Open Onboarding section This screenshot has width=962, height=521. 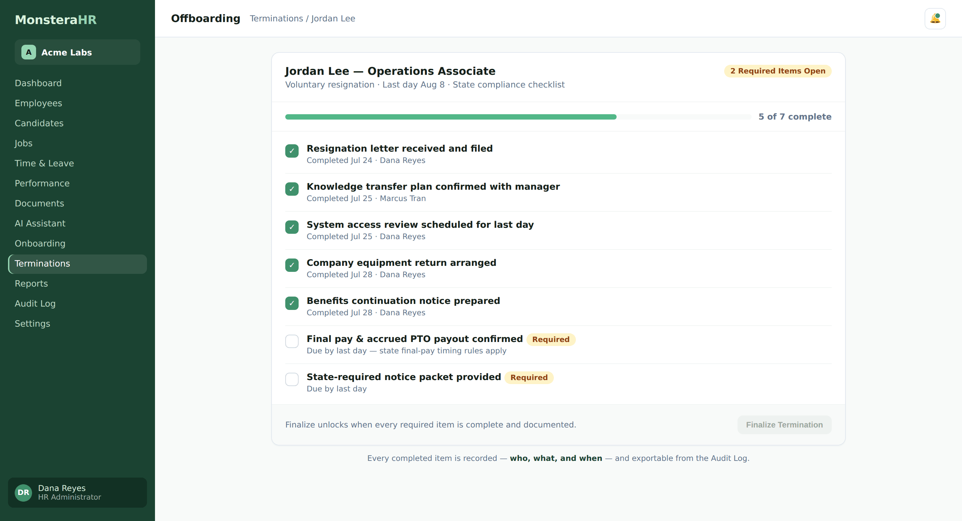click(77, 243)
